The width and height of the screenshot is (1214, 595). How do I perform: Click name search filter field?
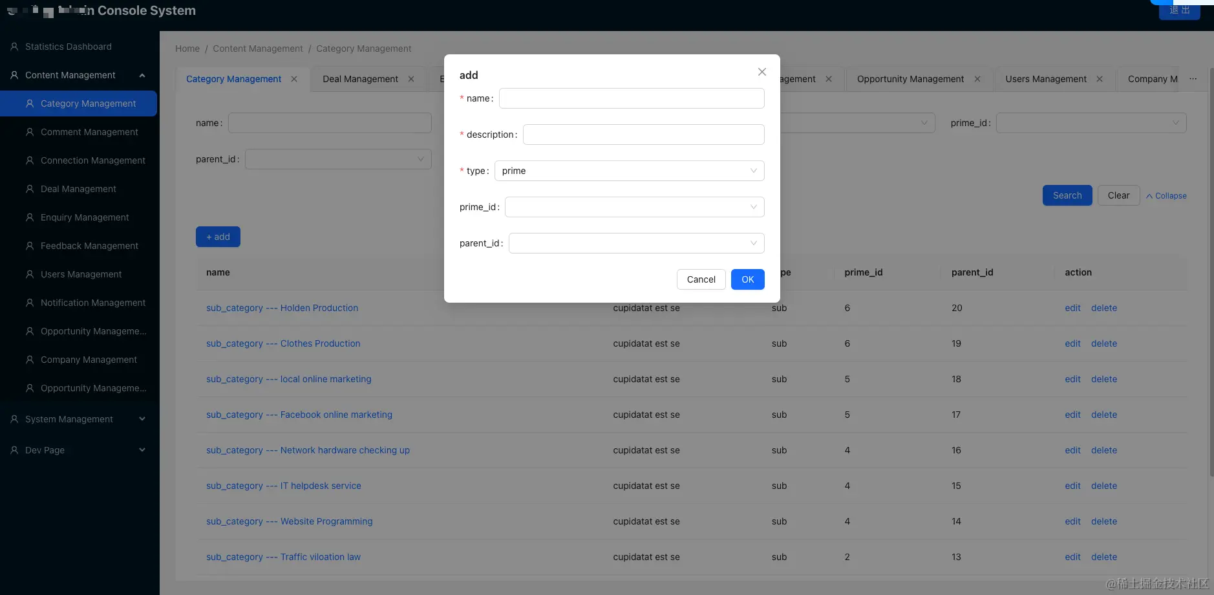coord(330,123)
